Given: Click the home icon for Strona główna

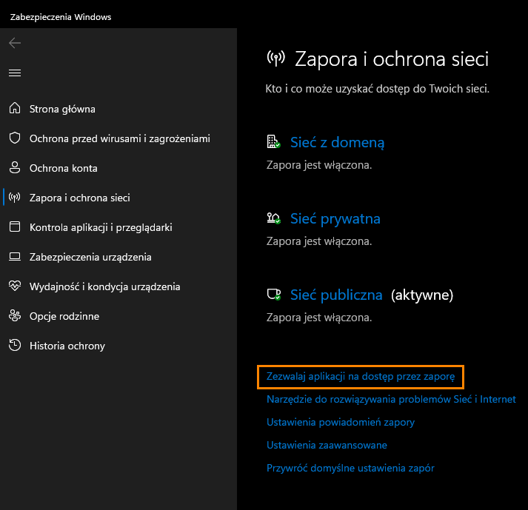Looking at the screenshot, I should pyautogui.click(x=15, y=108).
